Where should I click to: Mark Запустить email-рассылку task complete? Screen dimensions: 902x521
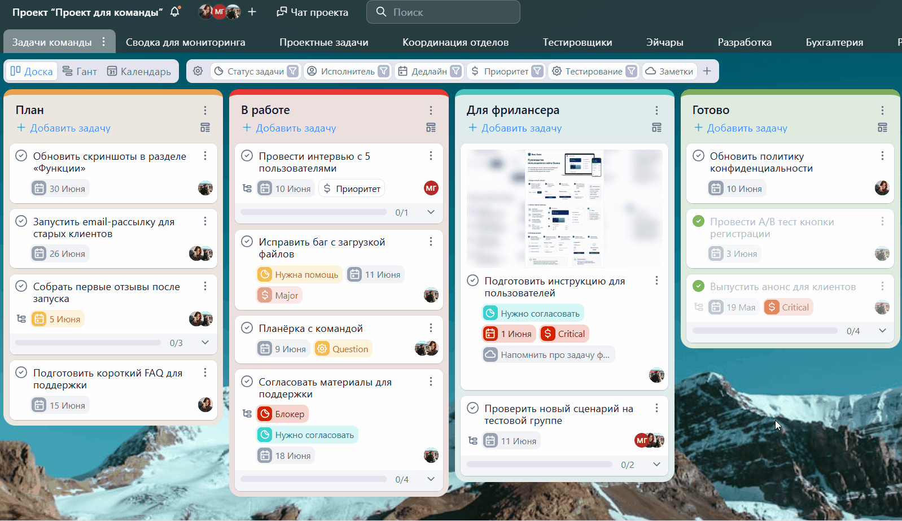21,221
